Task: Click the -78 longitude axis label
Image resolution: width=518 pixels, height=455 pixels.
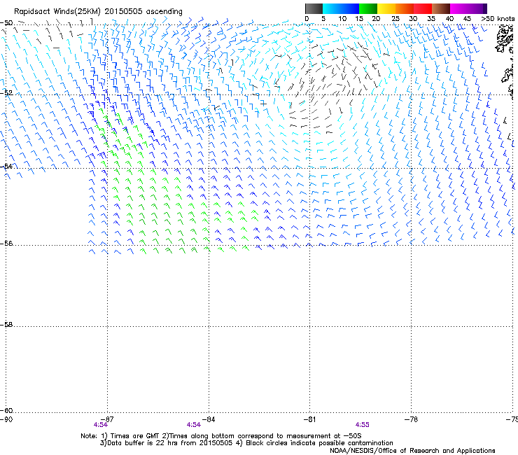Action: 412,419
